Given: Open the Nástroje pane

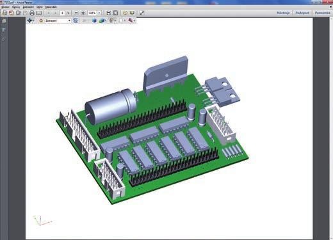Looking at the screenshot, I should (x=283, y=13).
